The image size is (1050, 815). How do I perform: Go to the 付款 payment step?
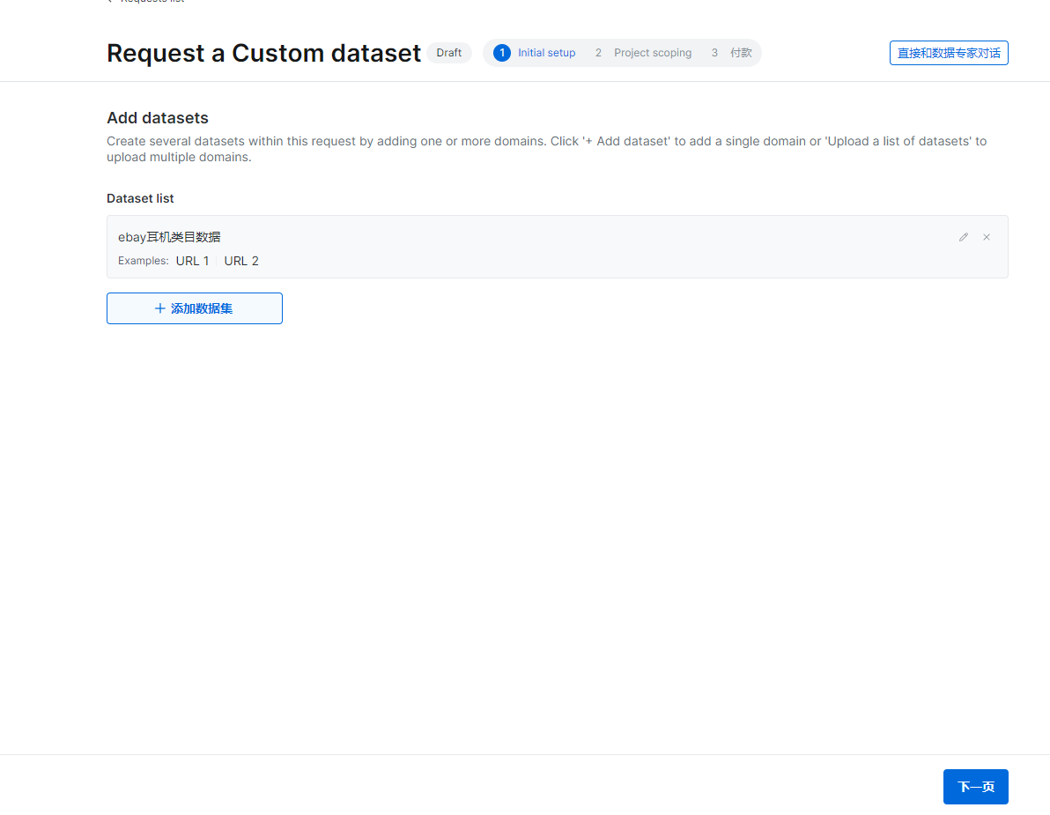click(731, 53)
